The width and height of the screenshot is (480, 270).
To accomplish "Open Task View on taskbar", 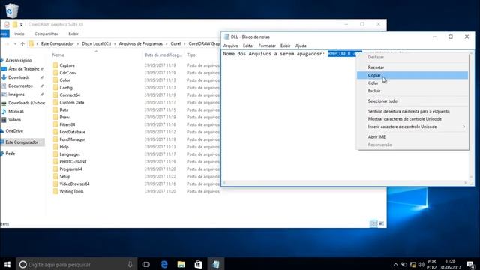I will pyautogui.click(x=146, y=264).
